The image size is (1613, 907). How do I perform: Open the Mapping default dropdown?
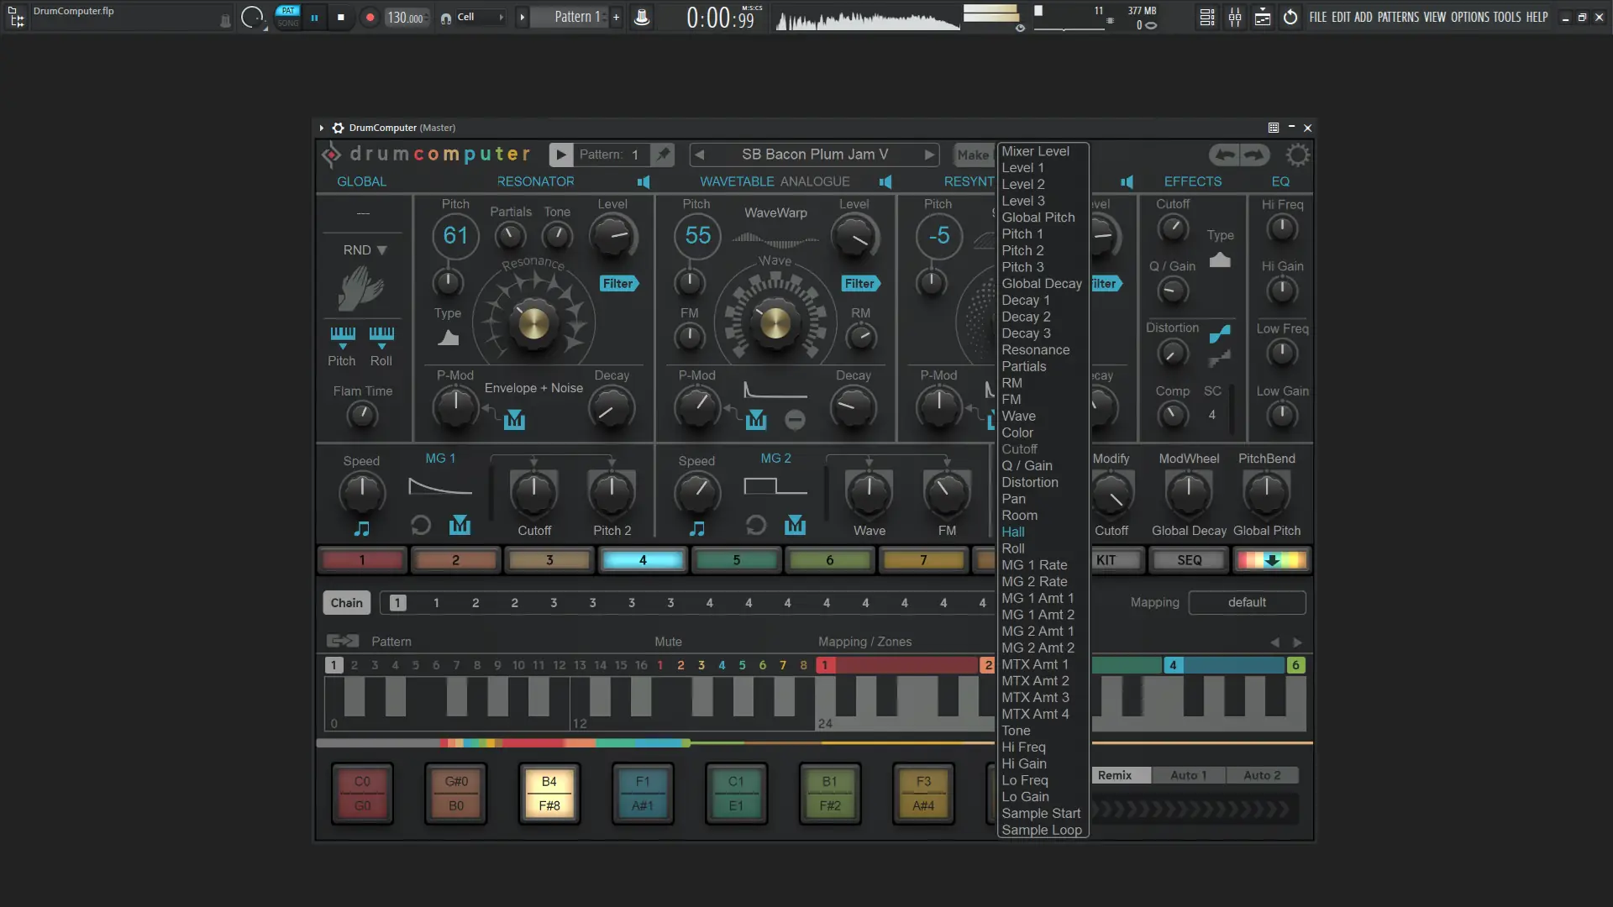1247,603
